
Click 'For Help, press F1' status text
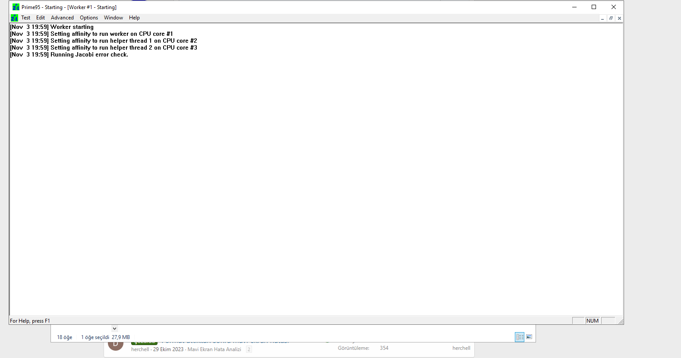[x=30, y=321]
